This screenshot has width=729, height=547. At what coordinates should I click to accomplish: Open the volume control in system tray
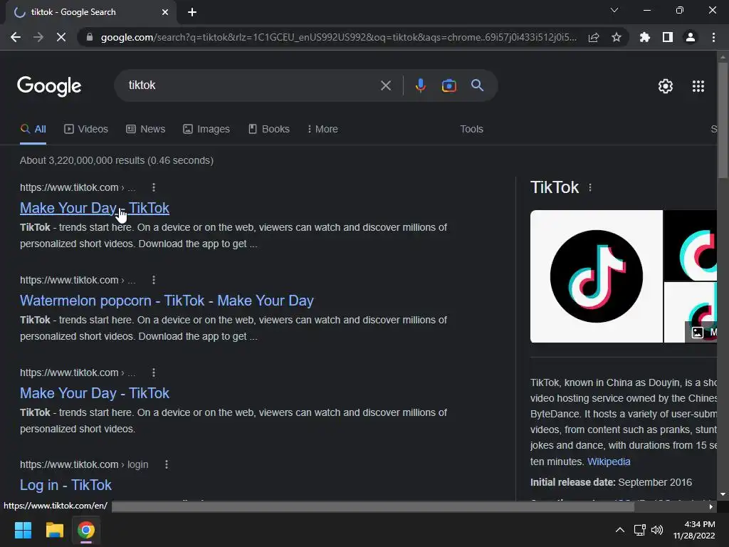(x=657, y=530)
